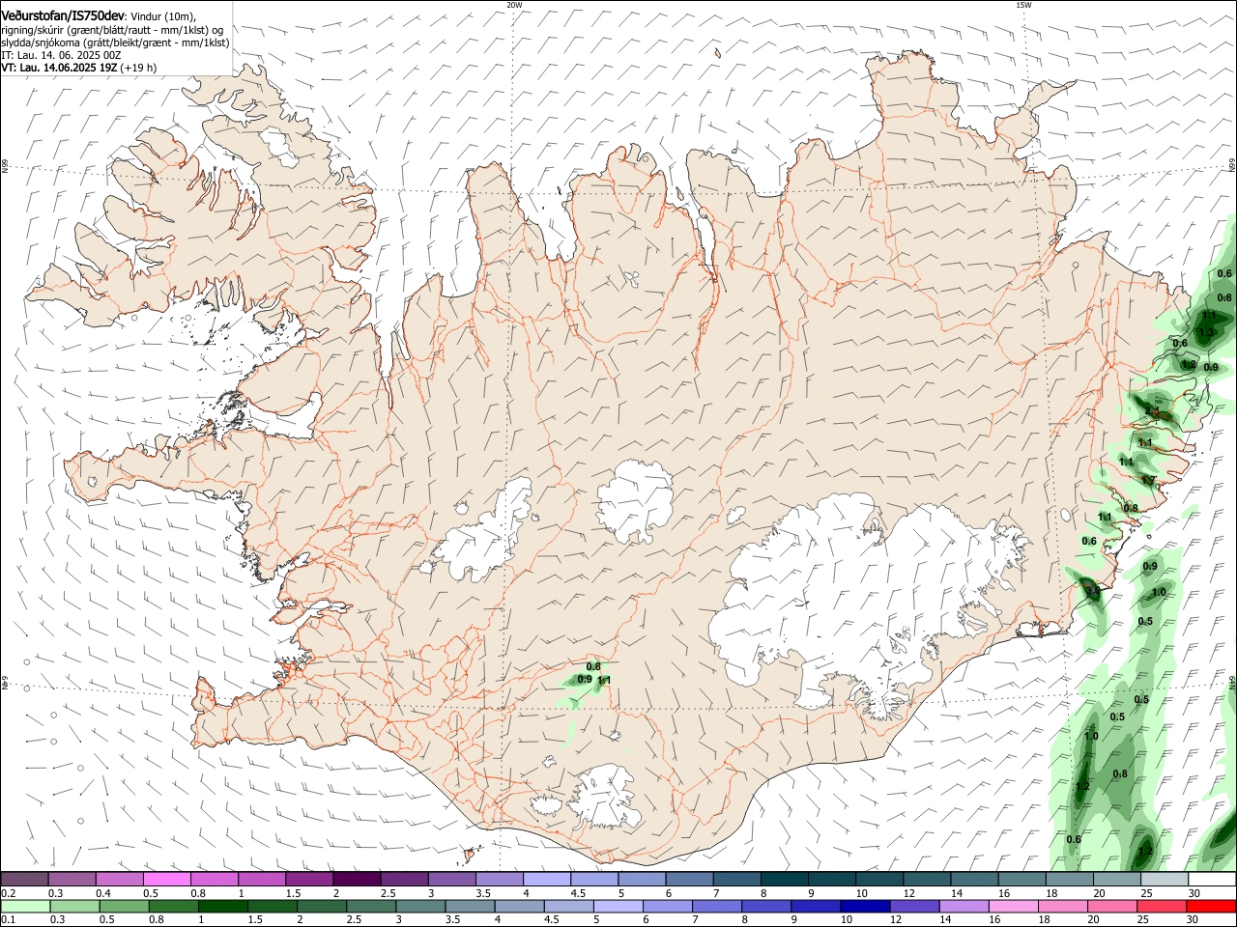Screen dimensions: 1237x927
Task: Click the periwinkle 6 rain scale swatch
Action: click(668, 906)
